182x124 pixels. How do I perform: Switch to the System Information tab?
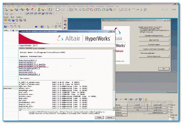[x=39, y=48]
